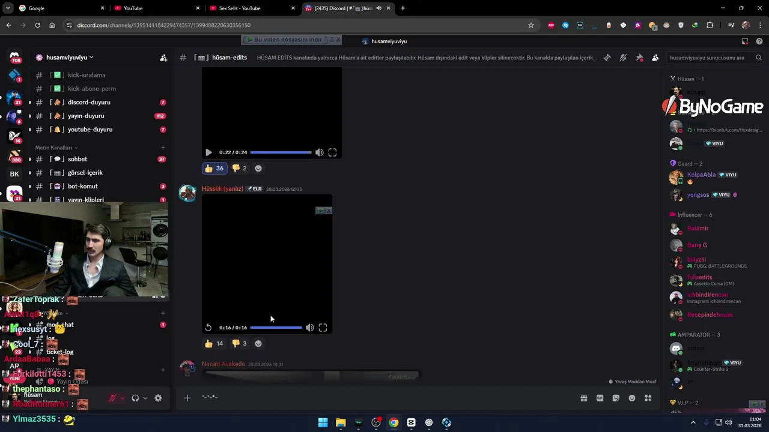Open pinned messages in channel header
Screen dimensions: 769x432
point(639,58)
